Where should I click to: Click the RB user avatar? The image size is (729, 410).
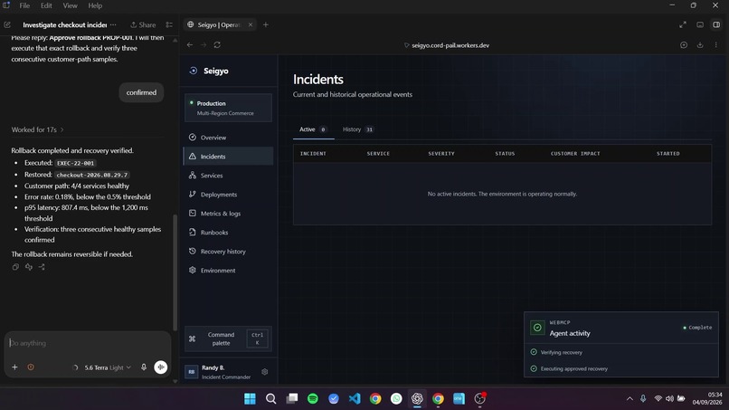[x=191, y=372]
